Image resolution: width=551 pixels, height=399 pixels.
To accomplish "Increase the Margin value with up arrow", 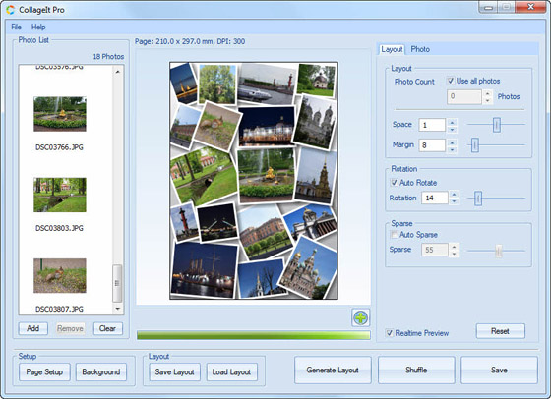I will pos(453,142).
